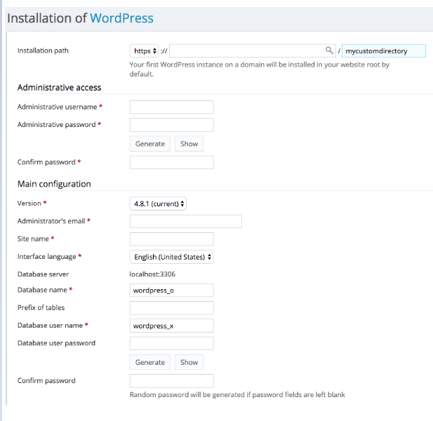Image resolution: width=433 pixels, height=421 pixels.
Task: Click the Administrator's email field
Action: point(185,222)
